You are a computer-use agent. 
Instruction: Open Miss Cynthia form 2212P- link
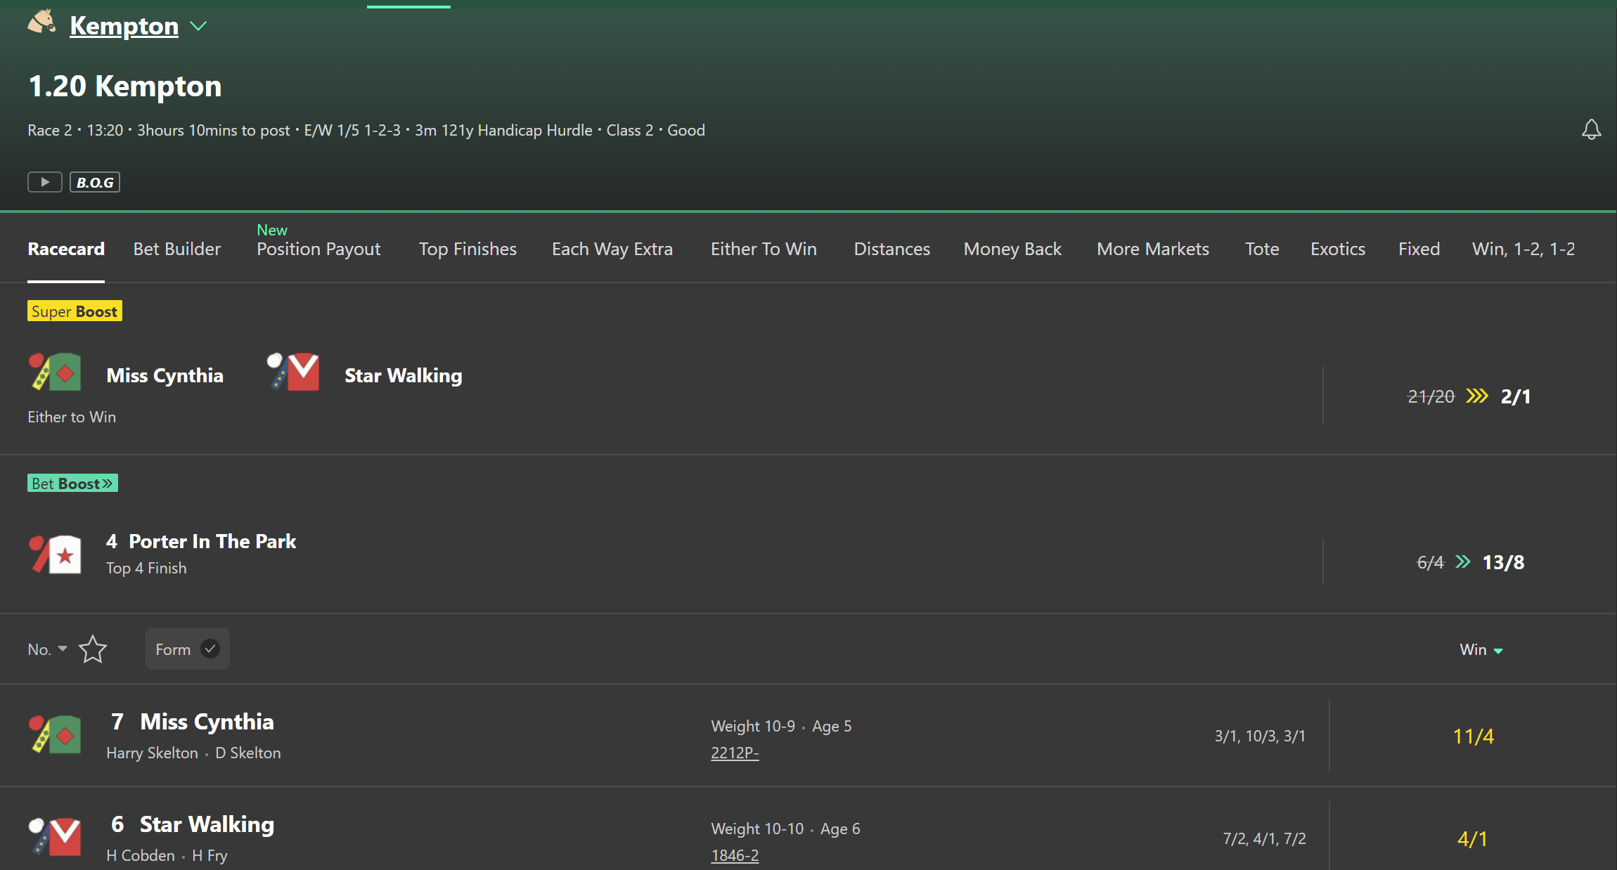(735, 753)
